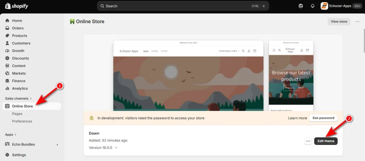Click the See password button

coord(323,118)
